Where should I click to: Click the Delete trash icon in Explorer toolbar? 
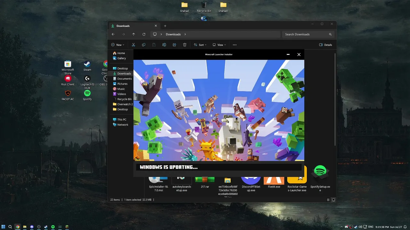(x=184, y=45)
